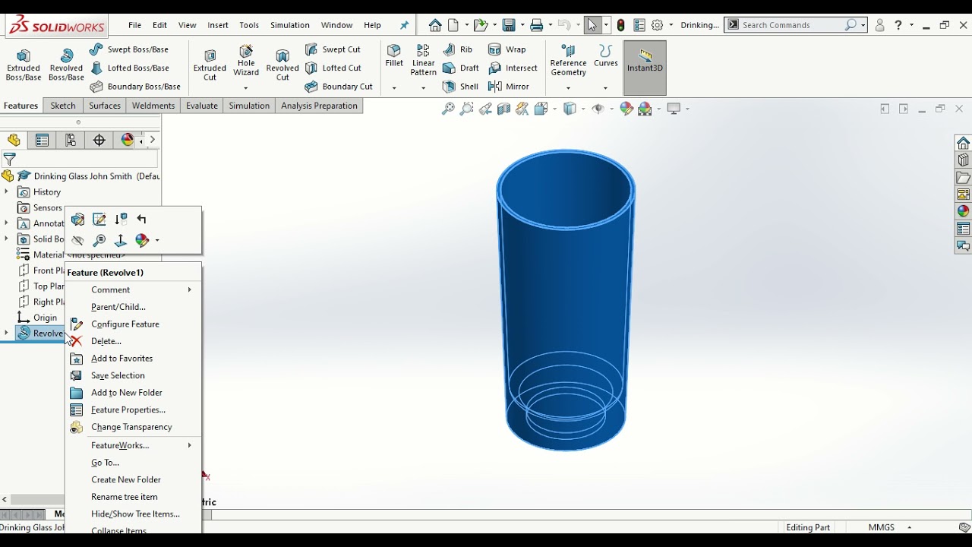This screenshot has height=547, width=972.
Task: Click Zoom to Area in view toolbar
Action: (x=466, y=109)
